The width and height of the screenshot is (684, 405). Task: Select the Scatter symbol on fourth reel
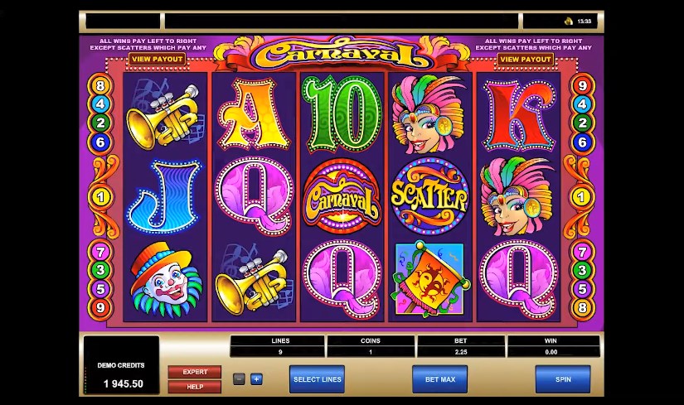pyautogui.click(x=429, y=196)
